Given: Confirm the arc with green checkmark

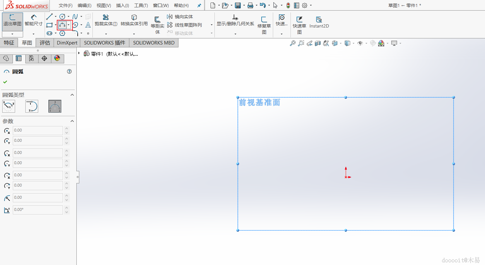Looking at the screenshot, I should (x=5, y=82).
